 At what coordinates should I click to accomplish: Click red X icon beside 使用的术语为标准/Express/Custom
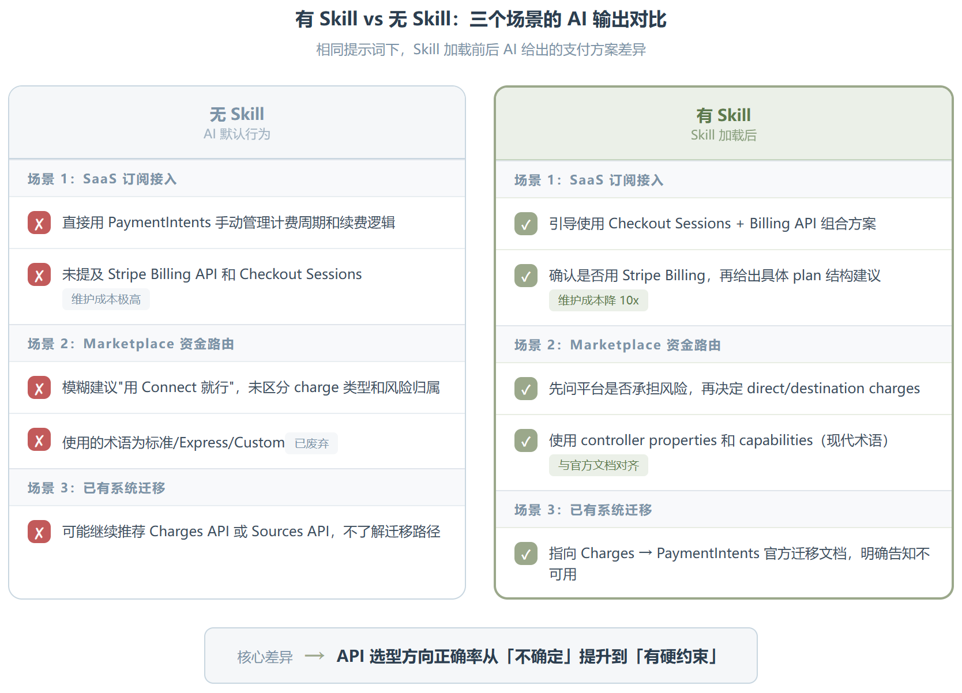coord(39,439)
